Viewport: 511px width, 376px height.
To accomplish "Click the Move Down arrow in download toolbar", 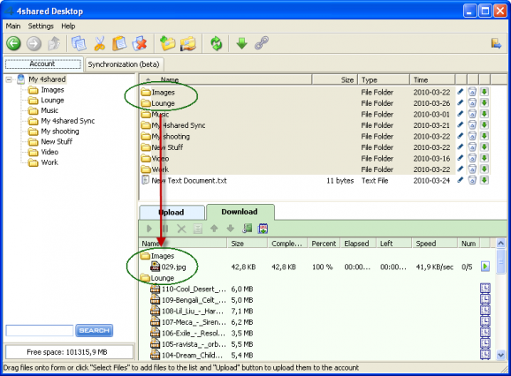I will (x=231, y=229).
